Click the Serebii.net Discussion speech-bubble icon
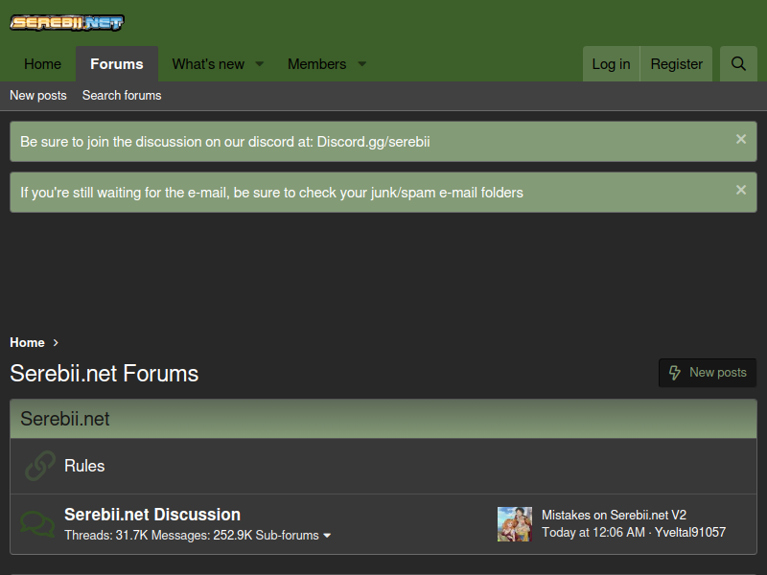This screenshot has width=767, height=575. 37,524
